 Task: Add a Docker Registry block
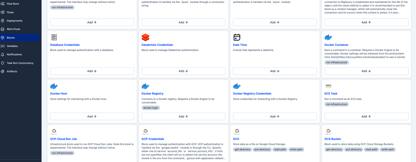(184, 117)
